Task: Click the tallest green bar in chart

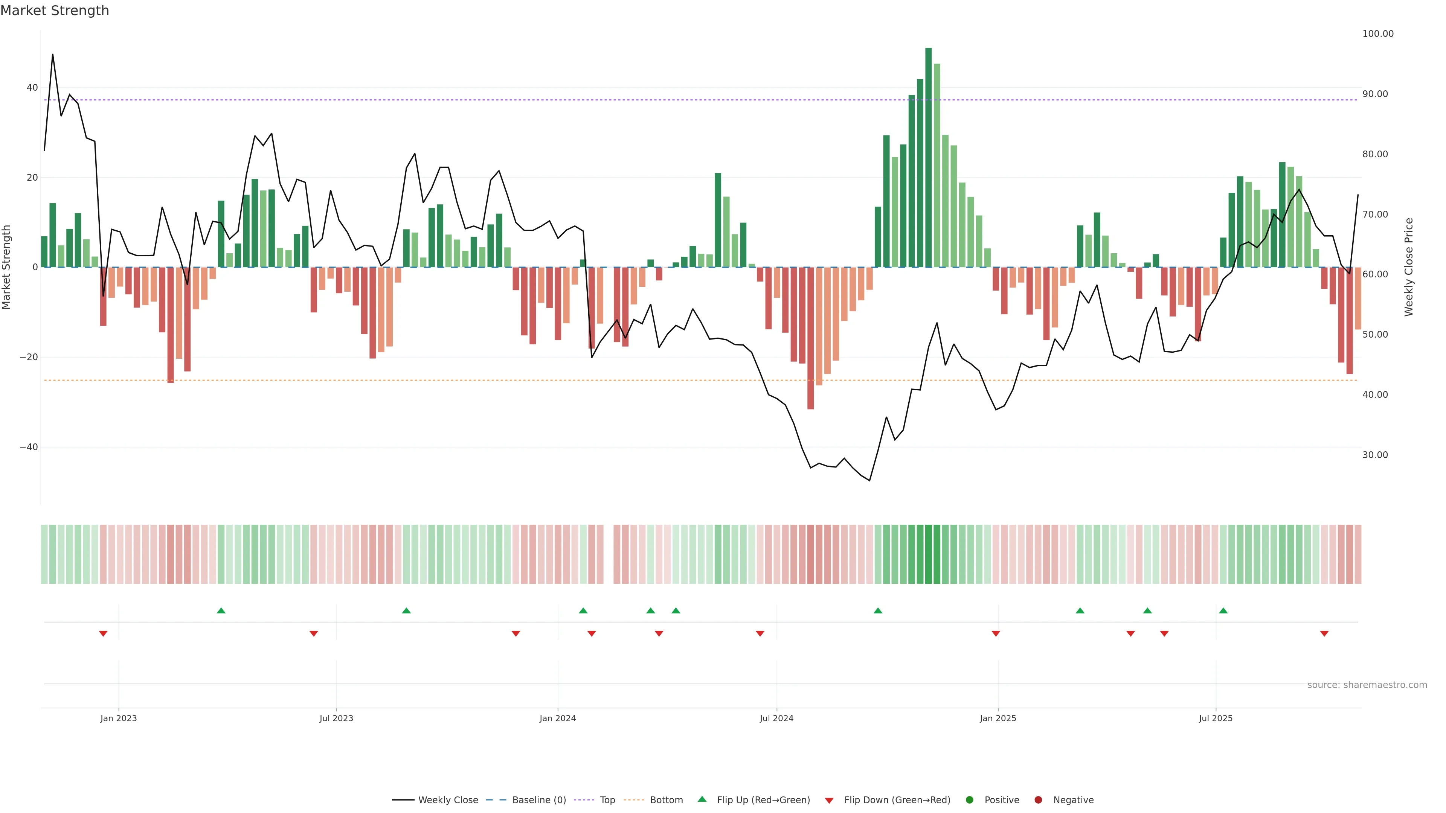Action: tap(929, 157)
